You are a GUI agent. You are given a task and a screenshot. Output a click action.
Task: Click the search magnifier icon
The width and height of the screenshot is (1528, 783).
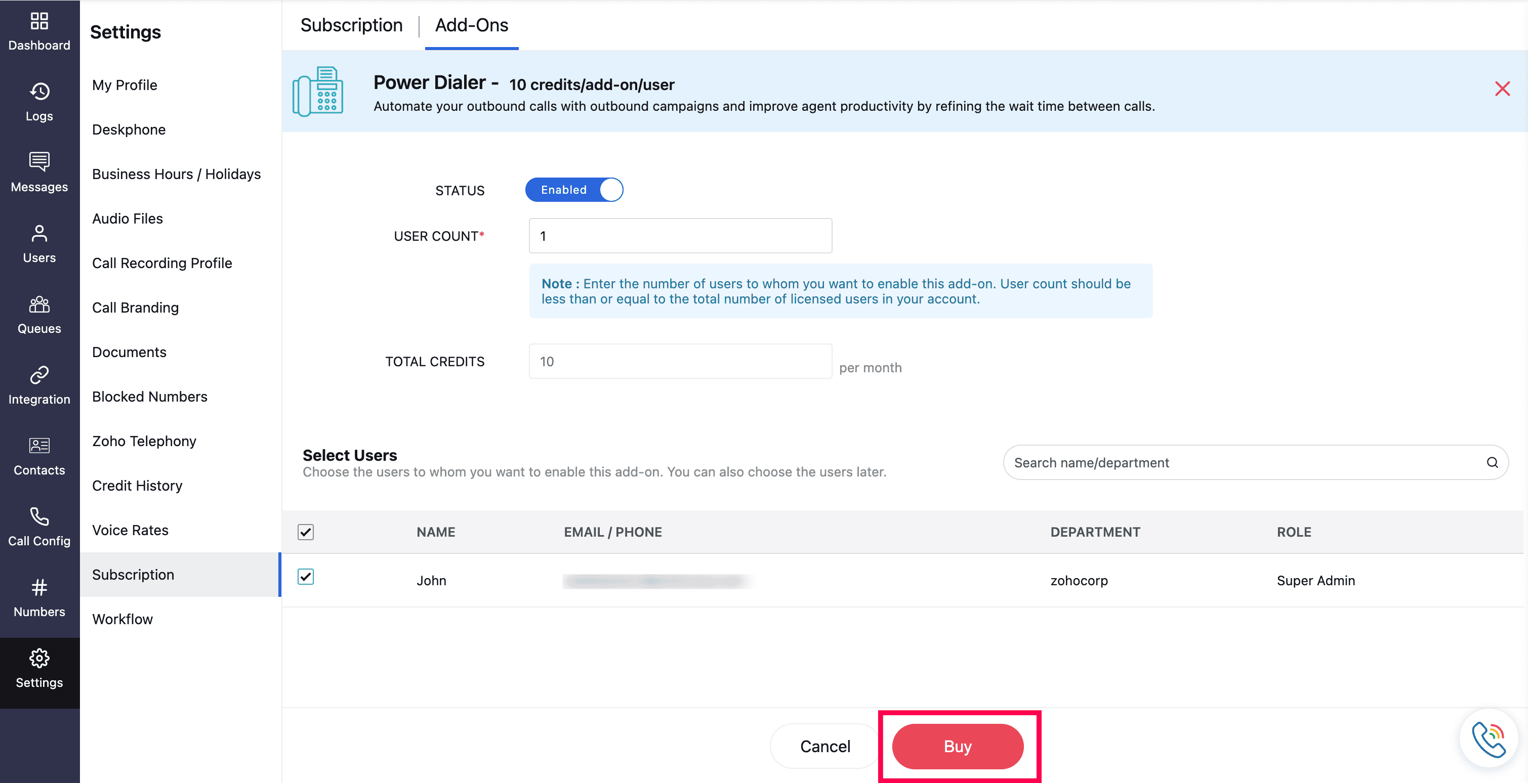pos(1493,462)
